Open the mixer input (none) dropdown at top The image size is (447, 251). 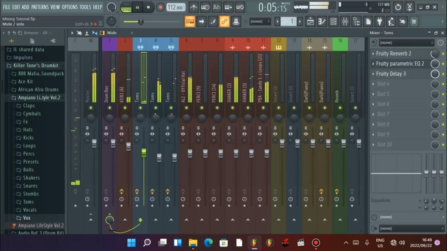point(407,43)
